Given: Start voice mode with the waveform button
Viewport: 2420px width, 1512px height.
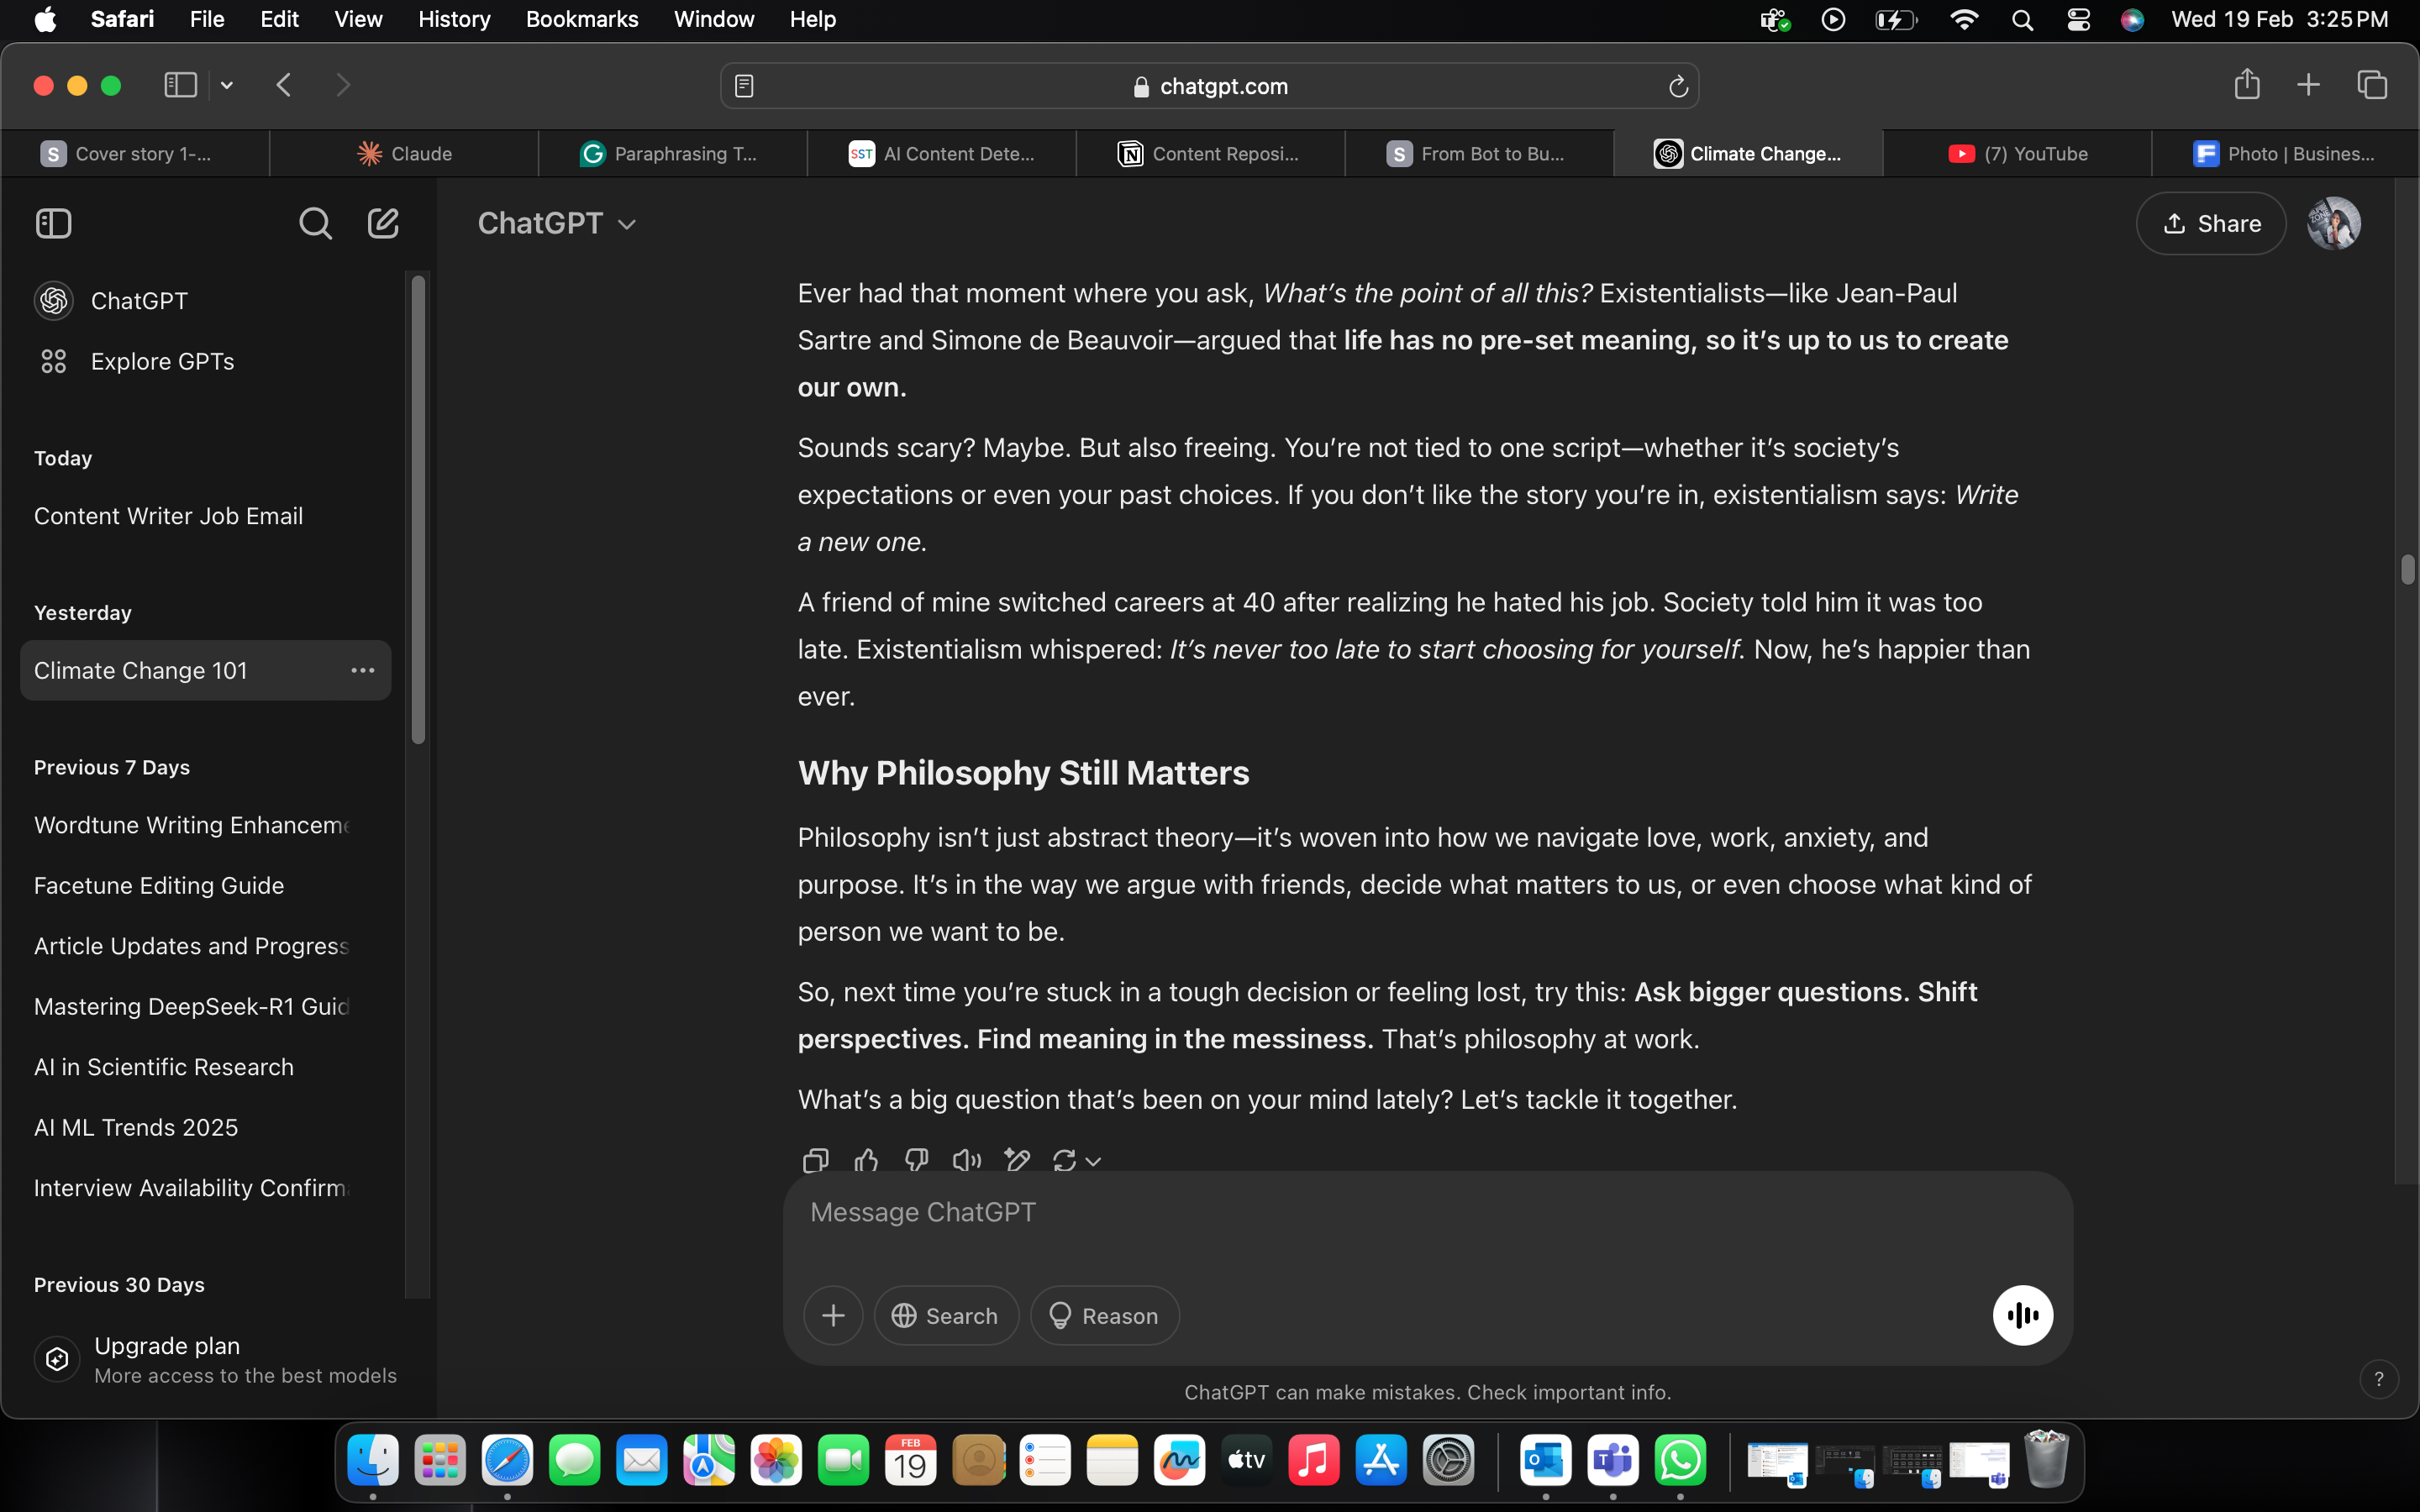Looking at the screenshot, I should [x=2022, y=1315].
